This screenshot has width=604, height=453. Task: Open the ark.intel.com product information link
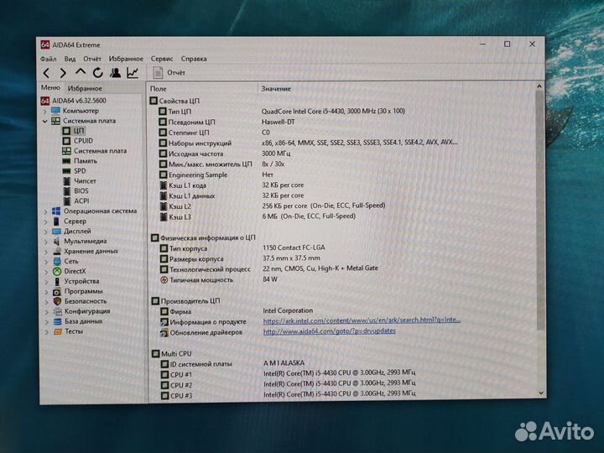pos(362,320)
